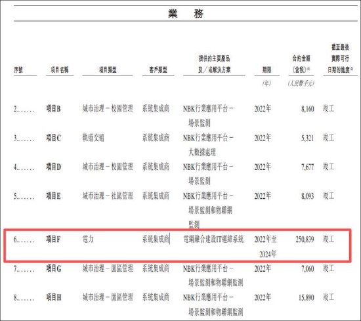
Task: Click the (年) unit label under 期限
Action: click(x=266, y=83)
